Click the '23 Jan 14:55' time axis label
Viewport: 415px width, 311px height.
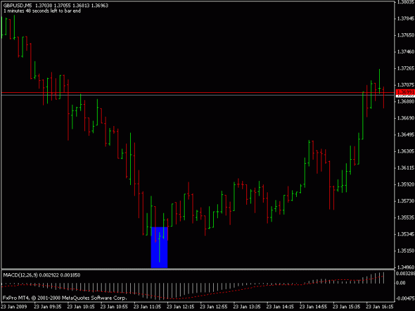tap(313, 307)
